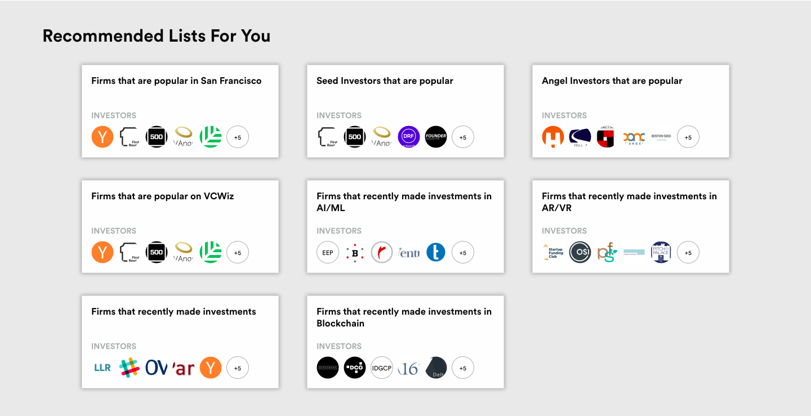The image size is (811, 416).
Task: Select the purple DRF investor logo
Action: click(409, 137)
